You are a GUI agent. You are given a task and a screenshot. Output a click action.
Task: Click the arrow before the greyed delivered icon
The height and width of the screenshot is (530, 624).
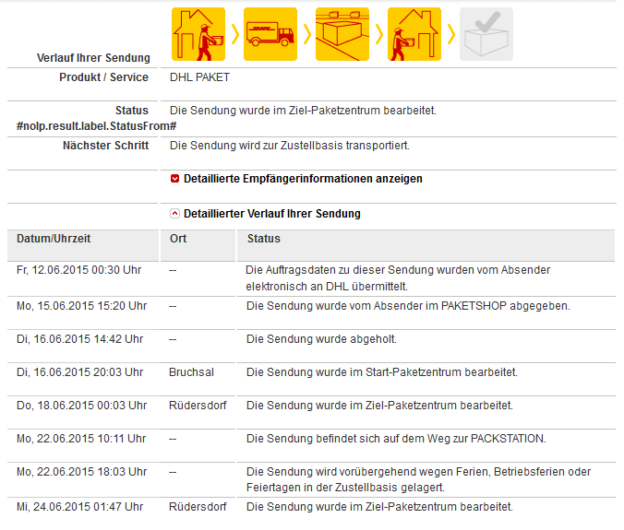(x=450, y=34)
